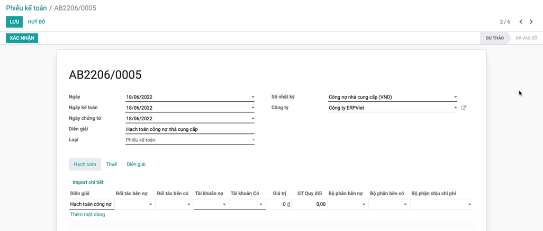Click the AB2206/0005 document title

coord(105,74)
